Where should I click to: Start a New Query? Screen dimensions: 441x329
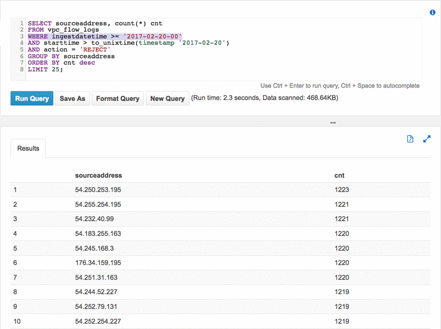(168, 98)
